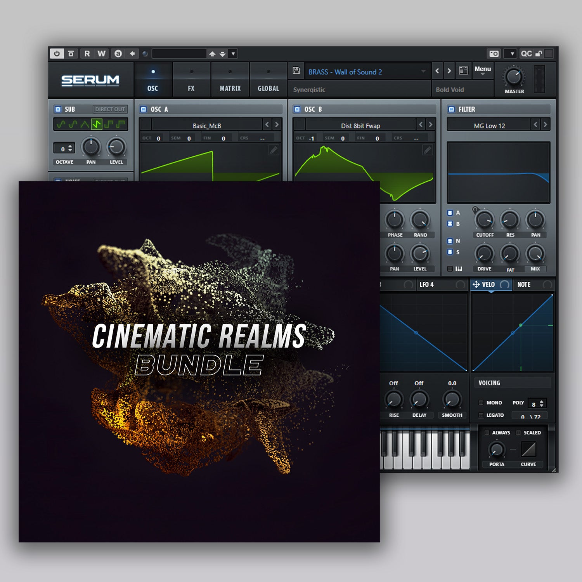Disable the FILTER section
Image resolution: width=582 pixels, height=582 pixels.
pos(451,109)
